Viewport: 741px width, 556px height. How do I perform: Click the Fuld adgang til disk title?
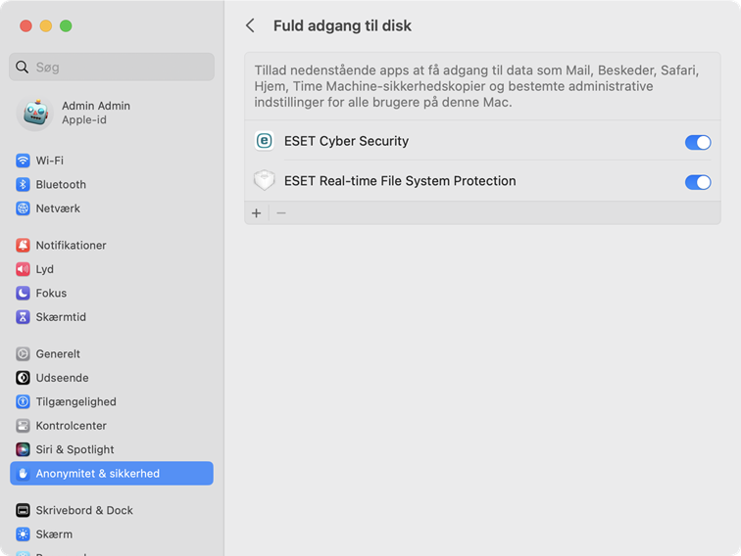tap(342, 25)
